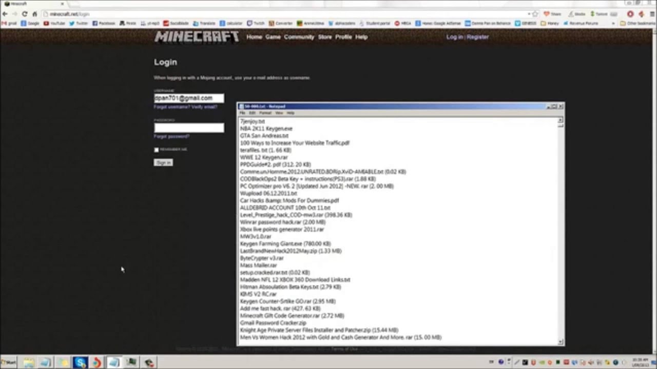Toggle the Remember me checkbox
The width and height of the screenshot is (657, 369).
coord(156,150)
